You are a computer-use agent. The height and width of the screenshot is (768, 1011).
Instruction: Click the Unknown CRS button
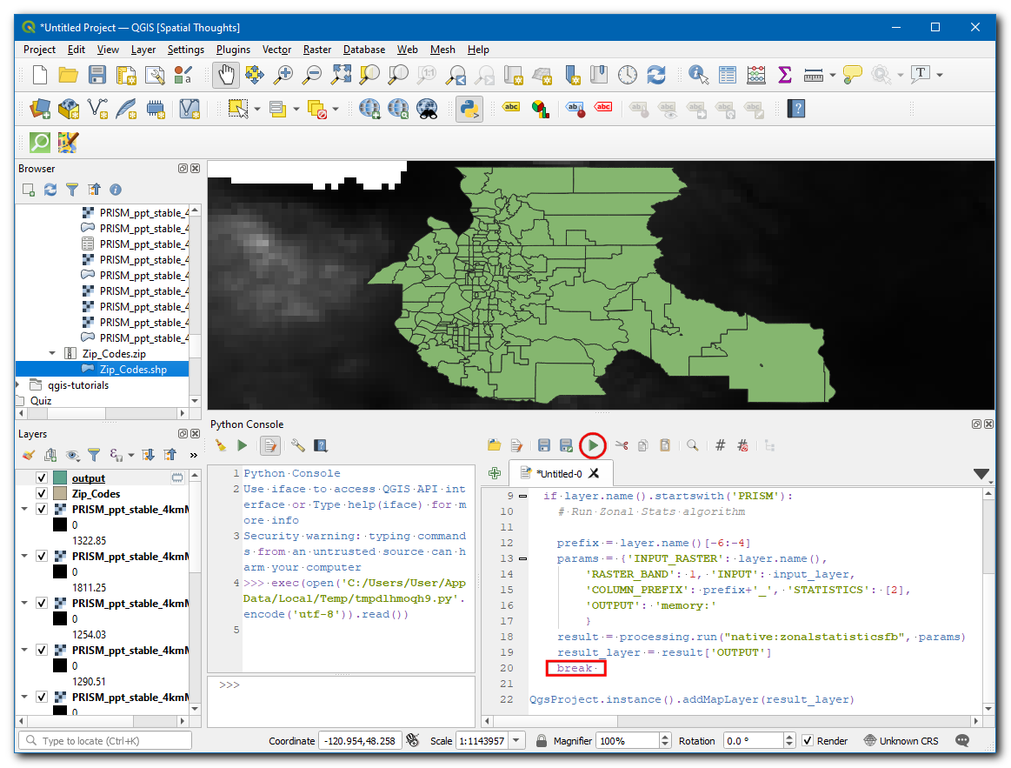[901, 741]
